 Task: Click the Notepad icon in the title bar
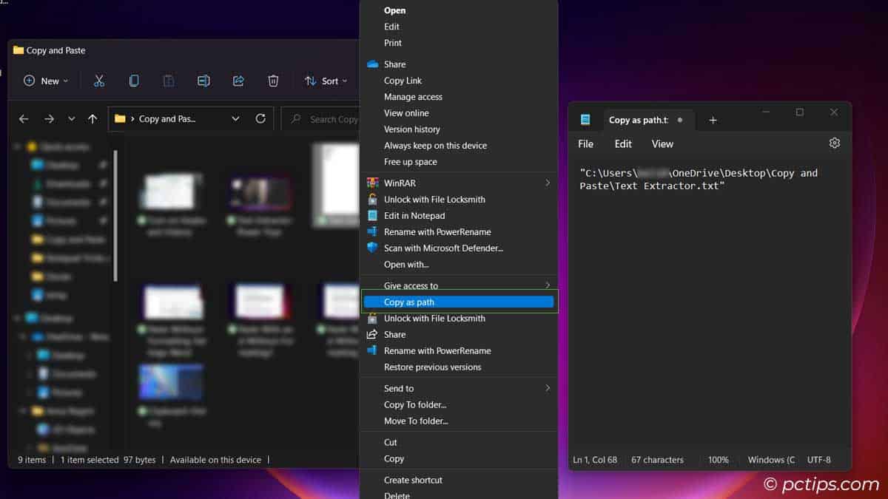coord(586,119)
